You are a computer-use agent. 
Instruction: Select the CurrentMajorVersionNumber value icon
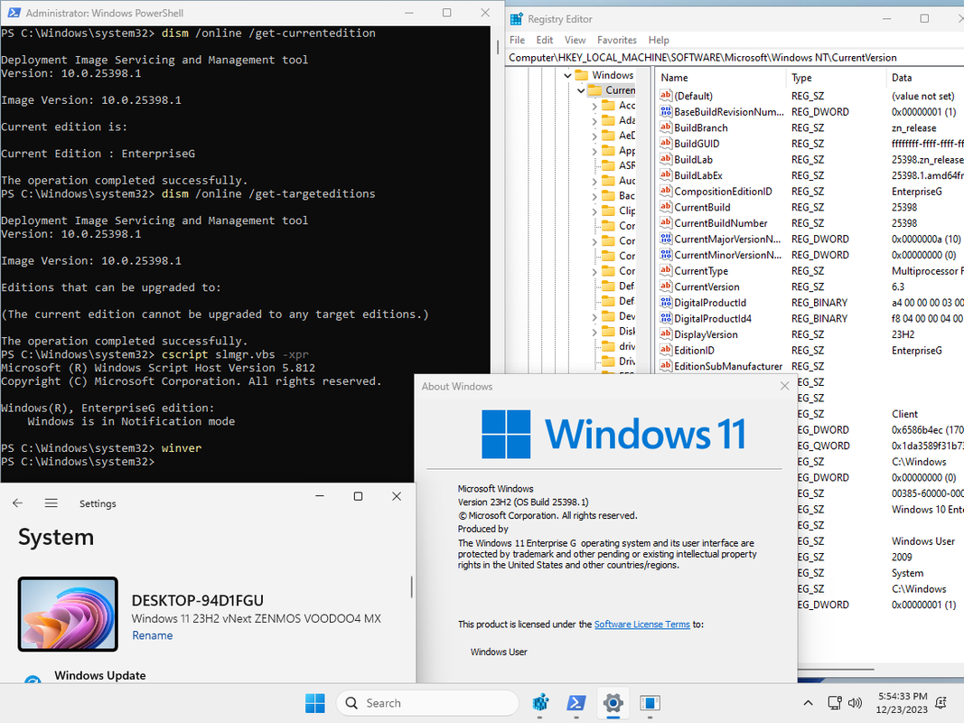pyautogui.click(x=666, y=239)
